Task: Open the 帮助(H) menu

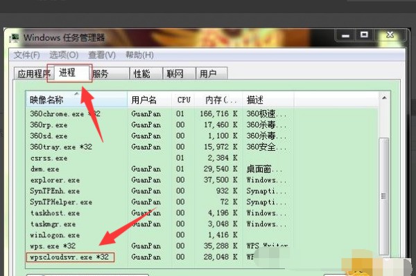Action: coord(139,55)
